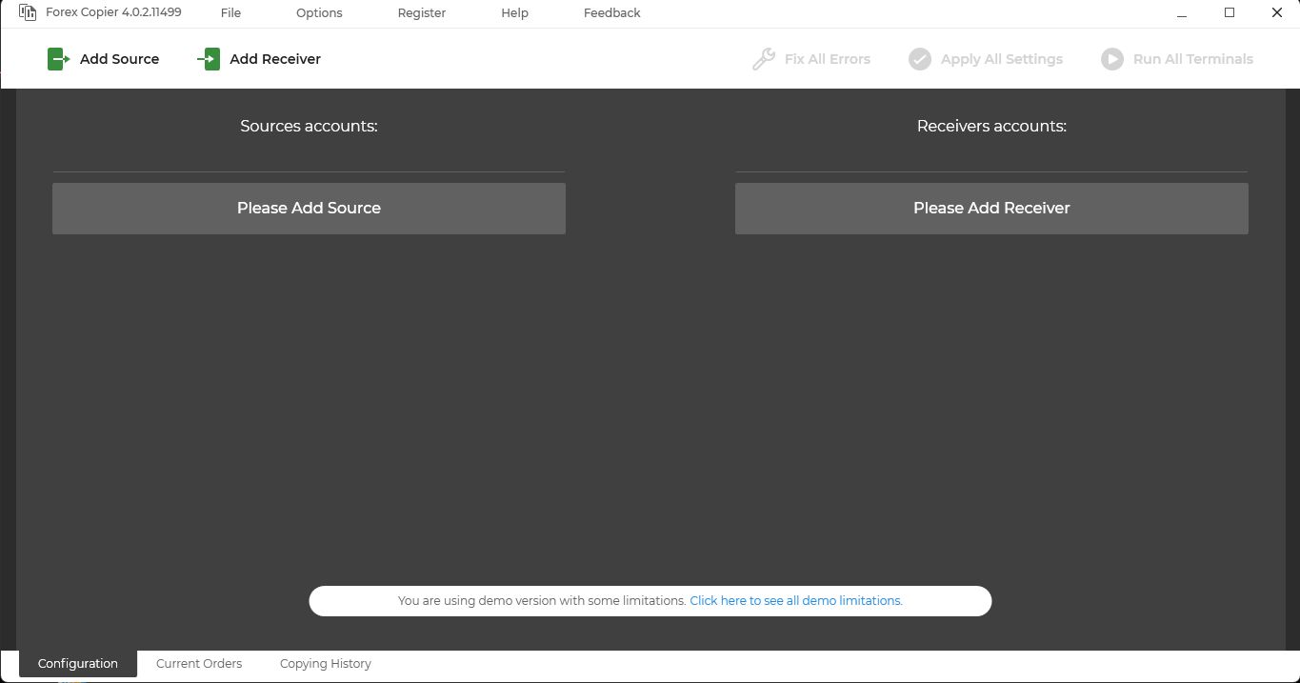Open the Options menu
The height and width of the screenshot is (683, 1300).
click(318, 12)
